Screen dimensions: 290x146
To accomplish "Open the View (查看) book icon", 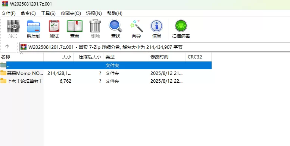I will pos(75,26).
